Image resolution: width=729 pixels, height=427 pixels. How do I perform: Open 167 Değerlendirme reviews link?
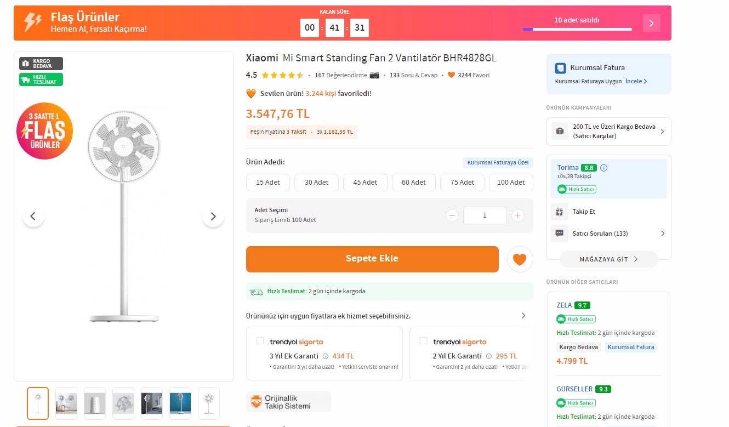coord(341,75)
